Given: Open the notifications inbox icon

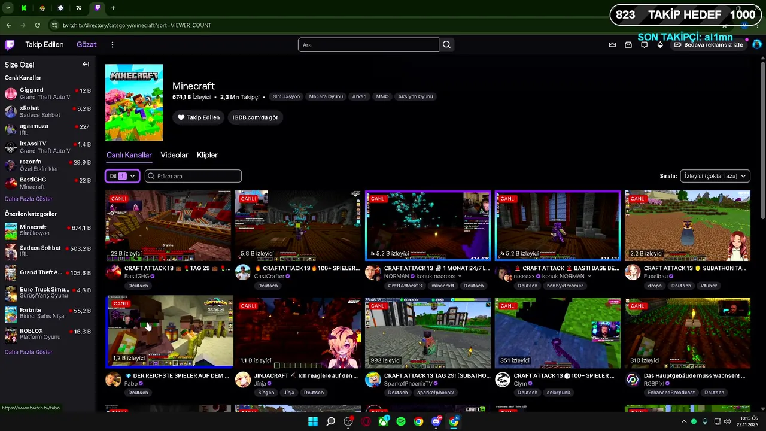Looking at the screenshot, I should click(628, 45).
